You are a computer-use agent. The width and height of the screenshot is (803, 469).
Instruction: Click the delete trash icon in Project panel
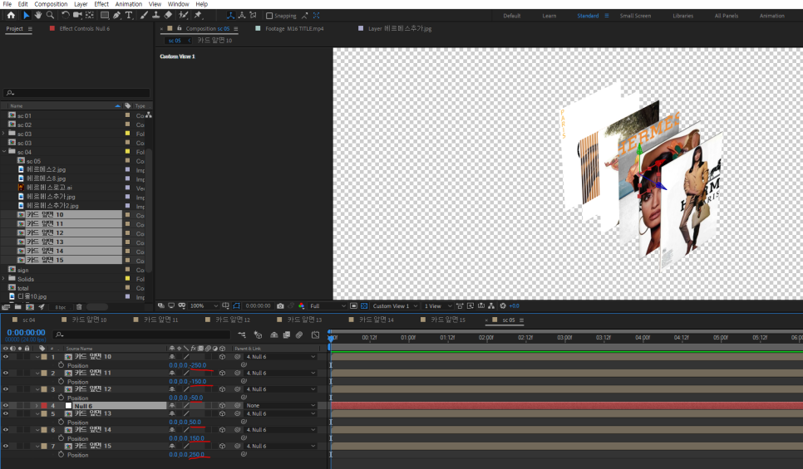pyautogui.click(x=79, y=307)
